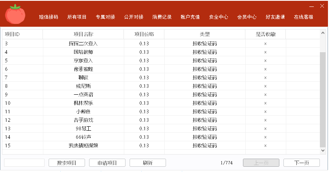Open 会员中心 tab
Screen dimensions: 330x172
coord(247,17)
